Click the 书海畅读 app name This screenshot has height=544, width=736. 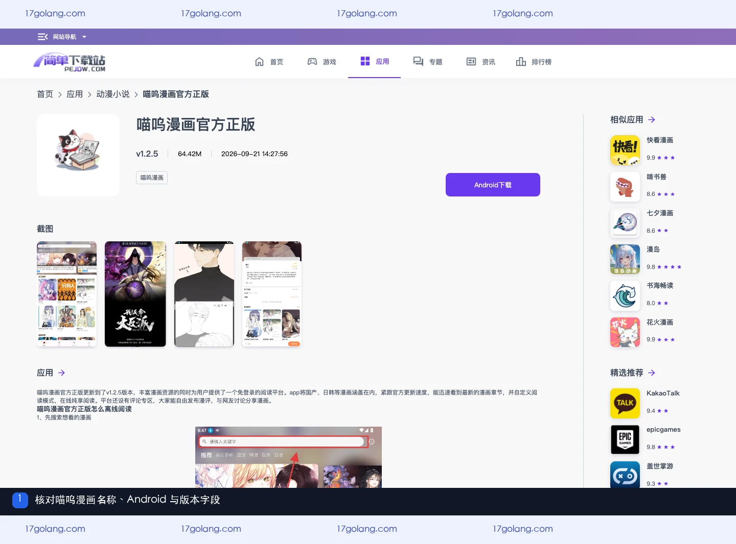click(660, 286)
